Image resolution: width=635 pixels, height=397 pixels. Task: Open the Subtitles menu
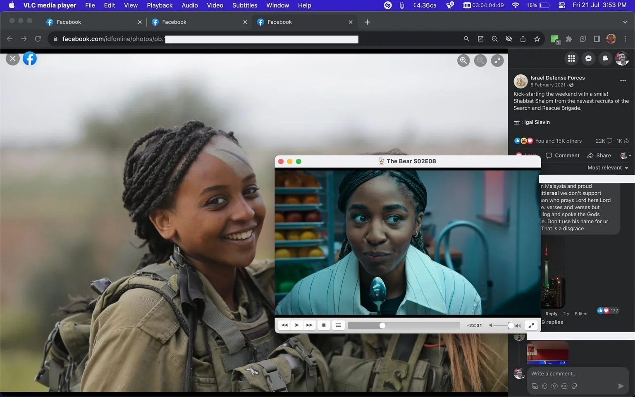coord(245,5)
